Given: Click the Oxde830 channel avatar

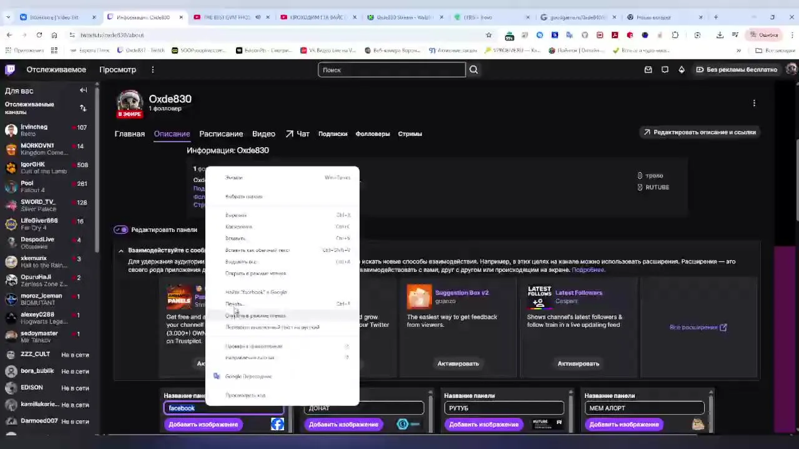Looking at the screenshot, I should tap(129, 103).
